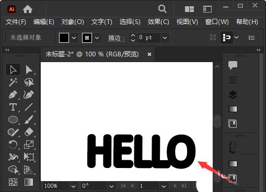Open the 文件(F) menu
Screen dimensions: 266x192
[x=16, y=22]
